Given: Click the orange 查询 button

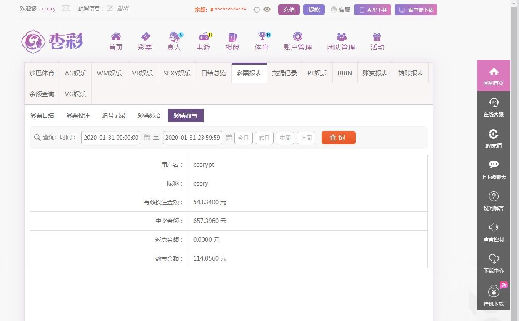Looking at the screenshot, I should tap(338, 138).
